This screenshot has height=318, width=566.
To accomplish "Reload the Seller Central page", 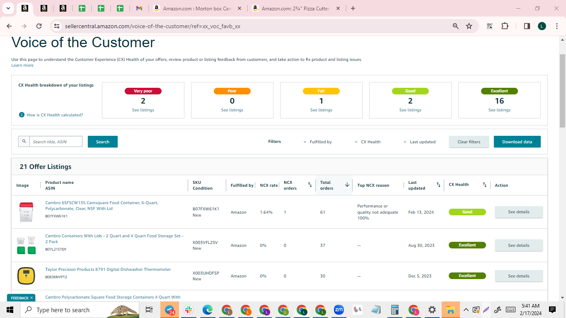I will [39, 26].
